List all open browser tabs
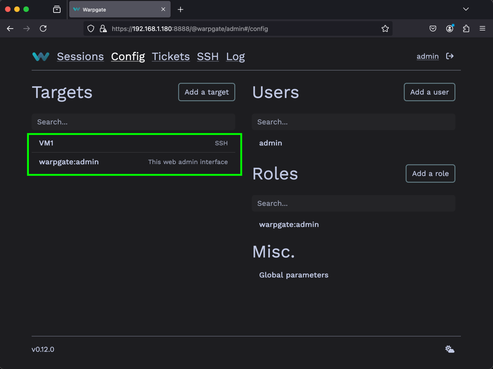Image resolution: width=493 pixels, height=369 pixels. coord(466,9)
